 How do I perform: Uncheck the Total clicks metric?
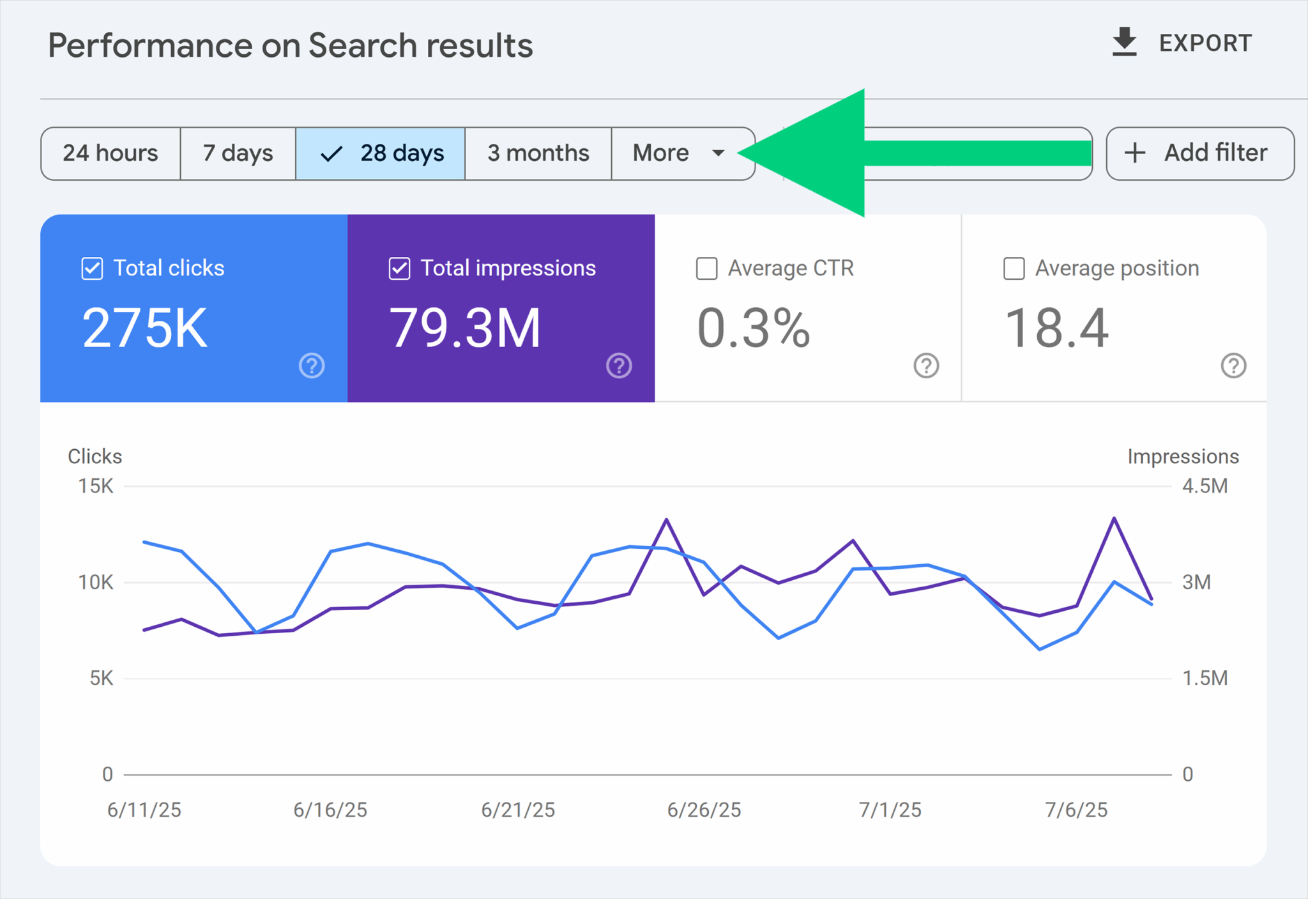click(91, 268)
